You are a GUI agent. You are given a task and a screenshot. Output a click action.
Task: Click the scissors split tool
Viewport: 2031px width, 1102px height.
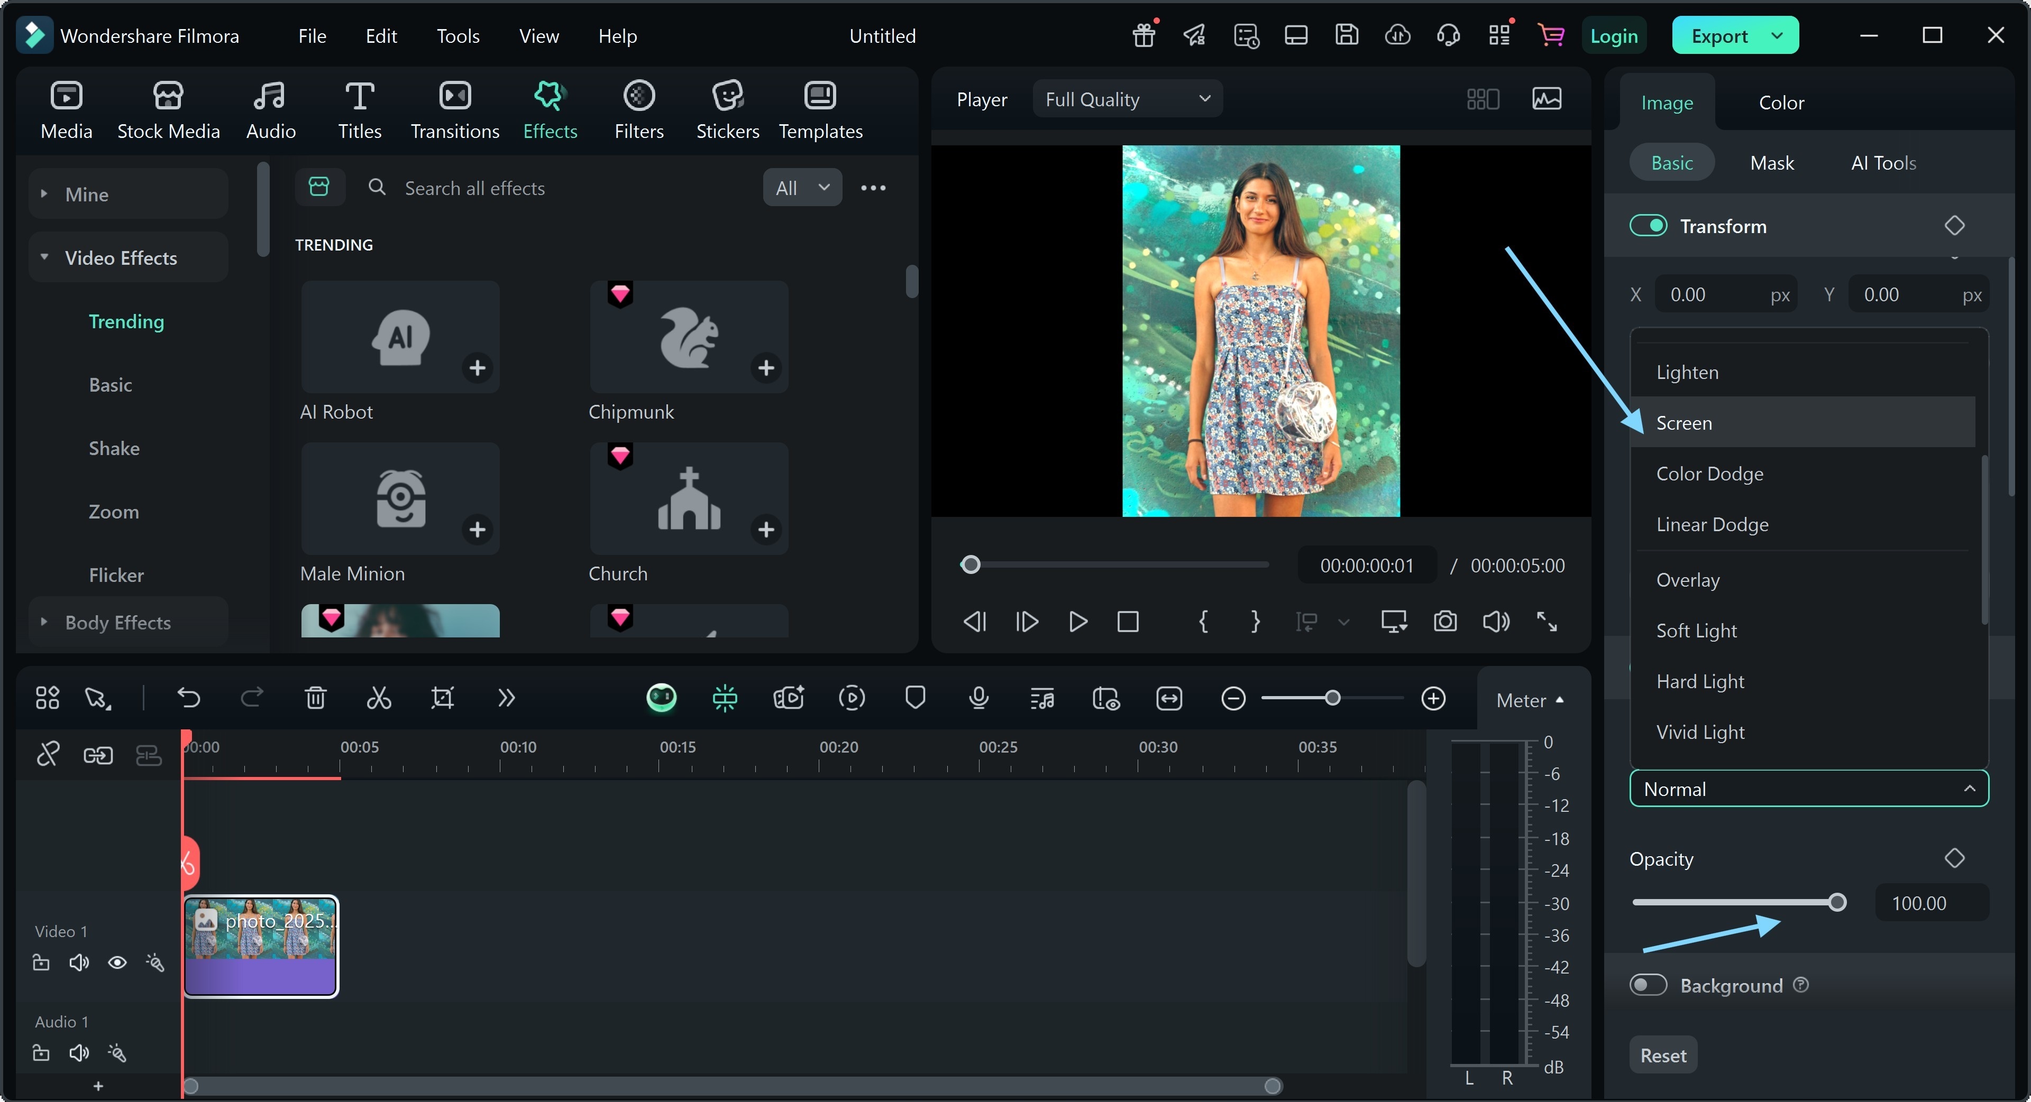point(379,698)
